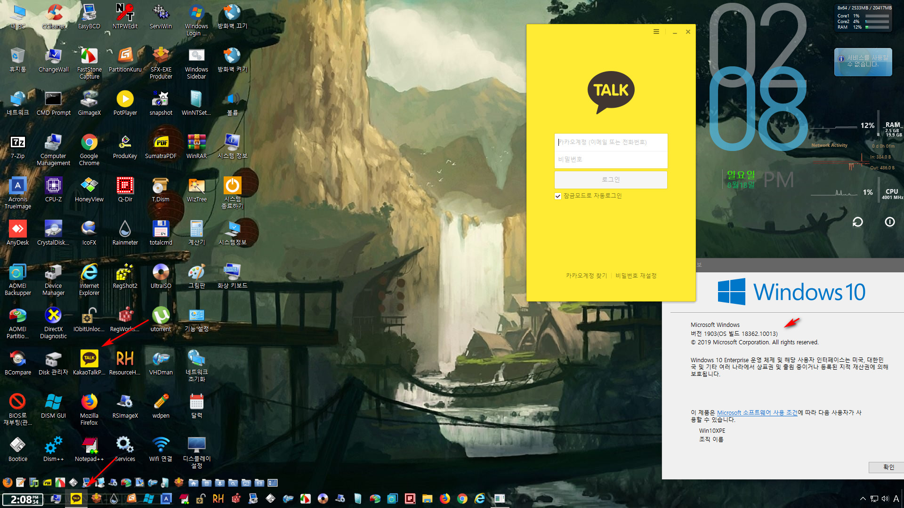This screenshot has height=508, width=904.
Task: Open Notepad++ from the desktop
Action: [x=89, y=449]
